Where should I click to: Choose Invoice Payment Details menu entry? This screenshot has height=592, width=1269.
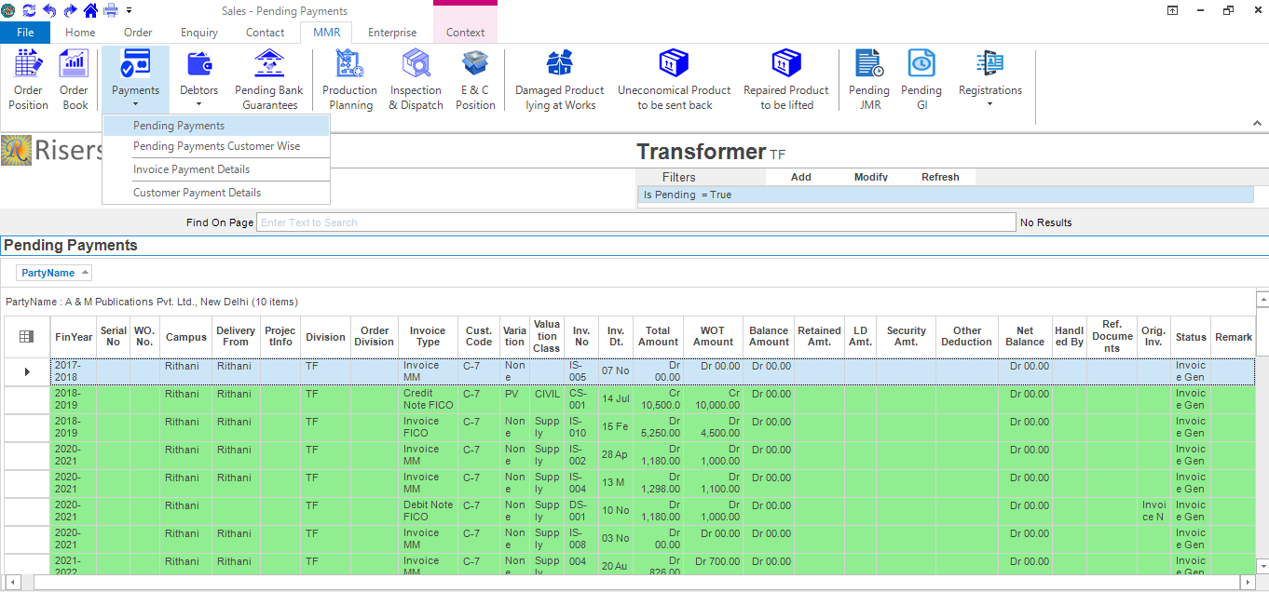coord(191,169)
